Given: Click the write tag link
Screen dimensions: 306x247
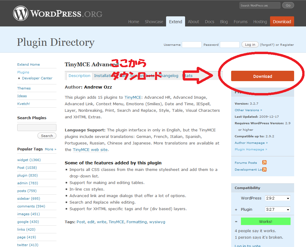Looking at the screenshot, I should pos(102,222).
